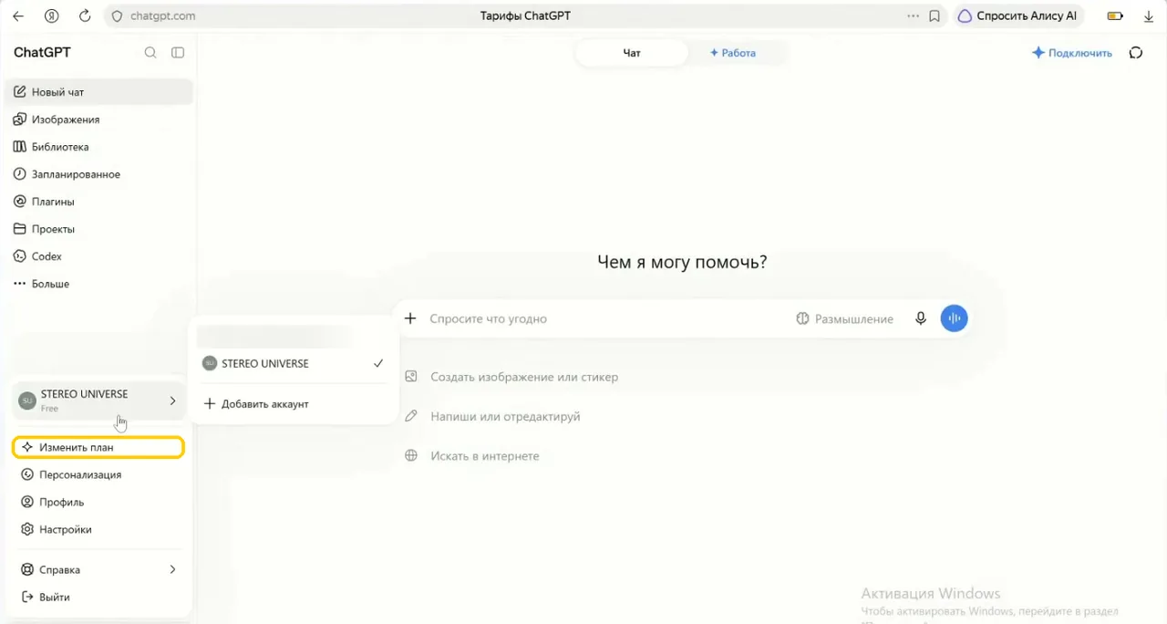Click the battery saver icon
The height and width of the screenshot is (624, 1167).
click(x=1115, y=16)
